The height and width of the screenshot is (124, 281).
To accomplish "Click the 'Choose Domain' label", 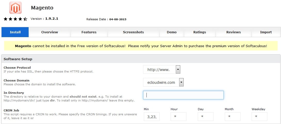I will (x=16, y=80).
